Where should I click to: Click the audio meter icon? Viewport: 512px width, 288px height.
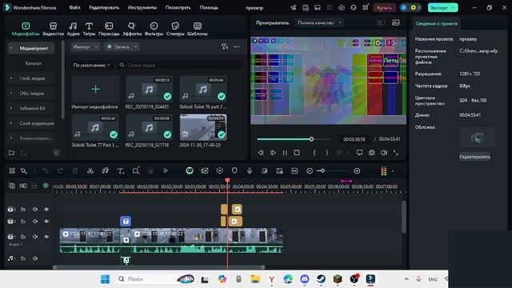[384, 170]
